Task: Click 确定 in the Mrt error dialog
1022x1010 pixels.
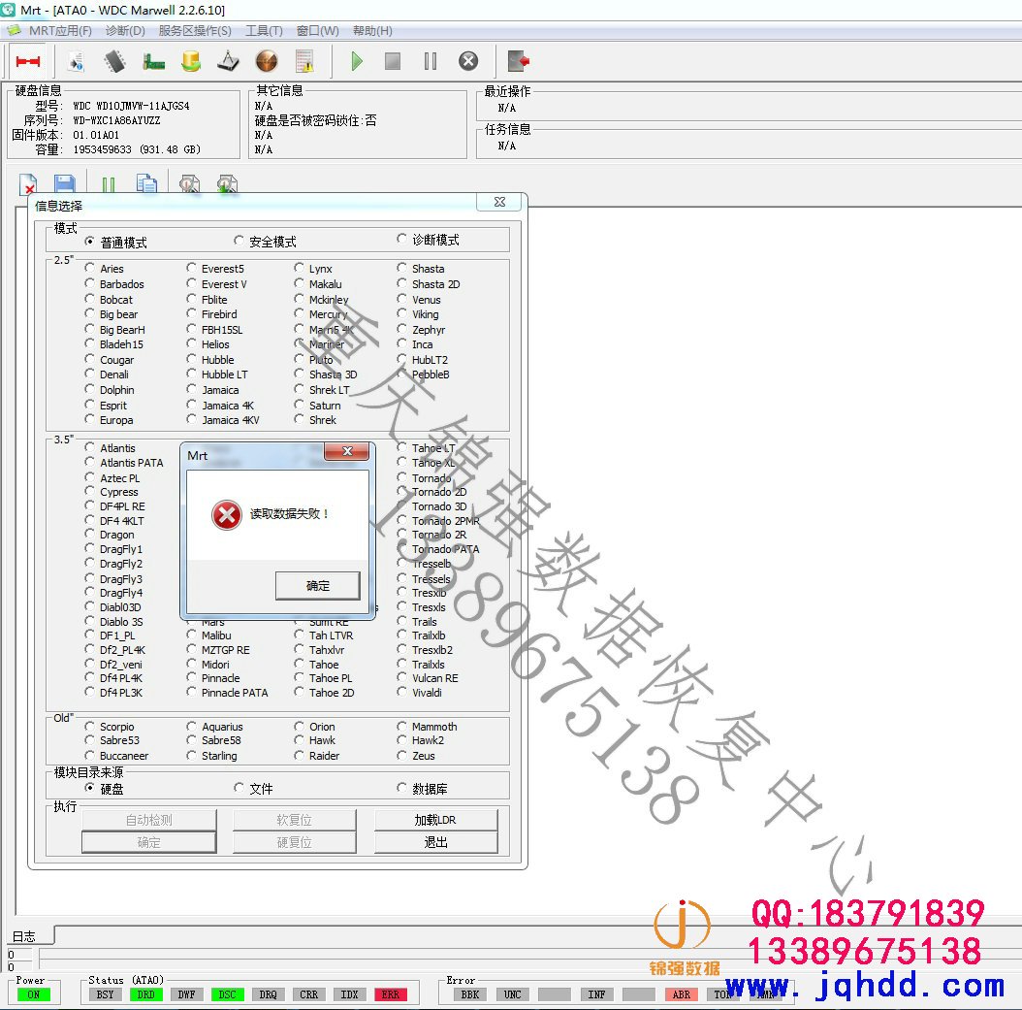Action: tap(317, 585)
